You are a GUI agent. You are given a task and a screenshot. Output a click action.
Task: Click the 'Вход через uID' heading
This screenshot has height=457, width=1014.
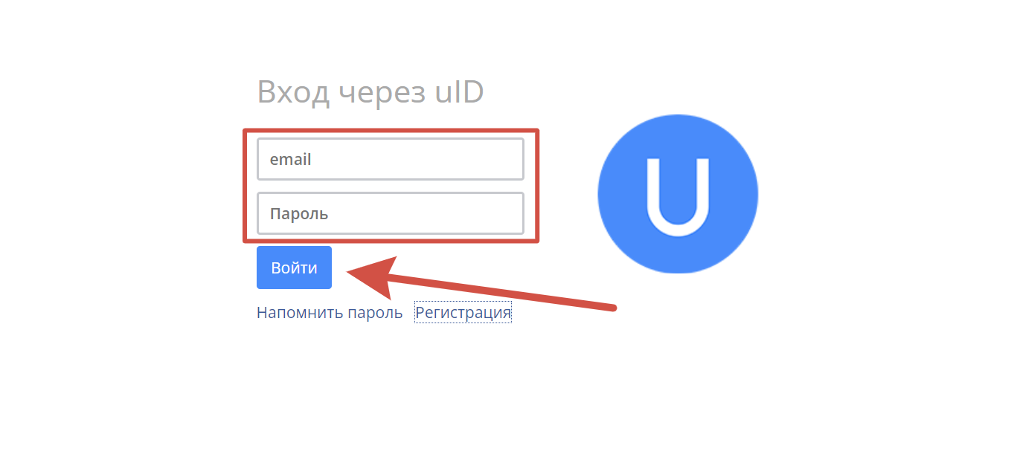370,93
